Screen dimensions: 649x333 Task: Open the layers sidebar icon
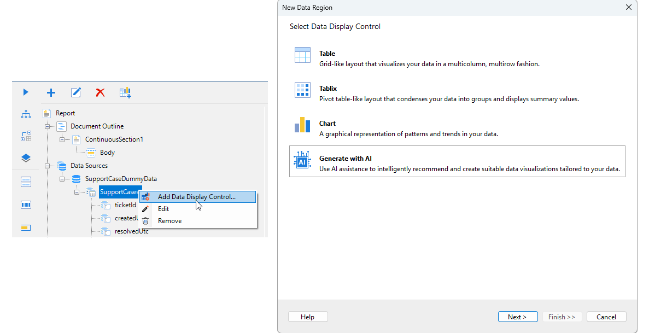tap(26, 158)
